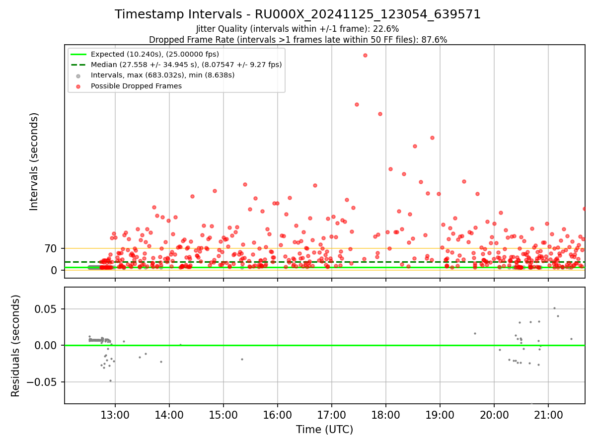Click the red dot marker in the legend
Image resolution: width=596 pixels, height=447 pixels.
pyautogui.click(x=78, y=86)
